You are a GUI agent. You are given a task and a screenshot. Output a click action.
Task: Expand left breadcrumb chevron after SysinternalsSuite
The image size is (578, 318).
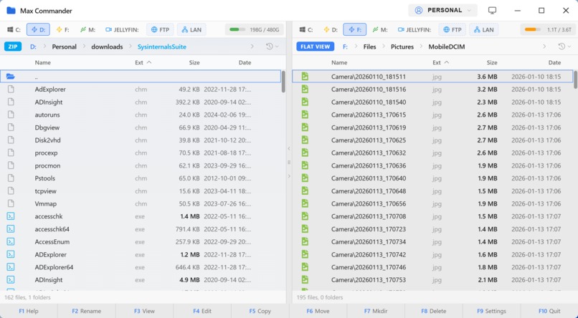252,47
